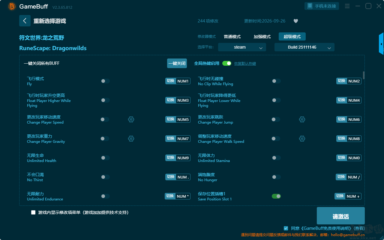
Task: Open settings gear for Change Player Jump
Action: tap(302, 119)
